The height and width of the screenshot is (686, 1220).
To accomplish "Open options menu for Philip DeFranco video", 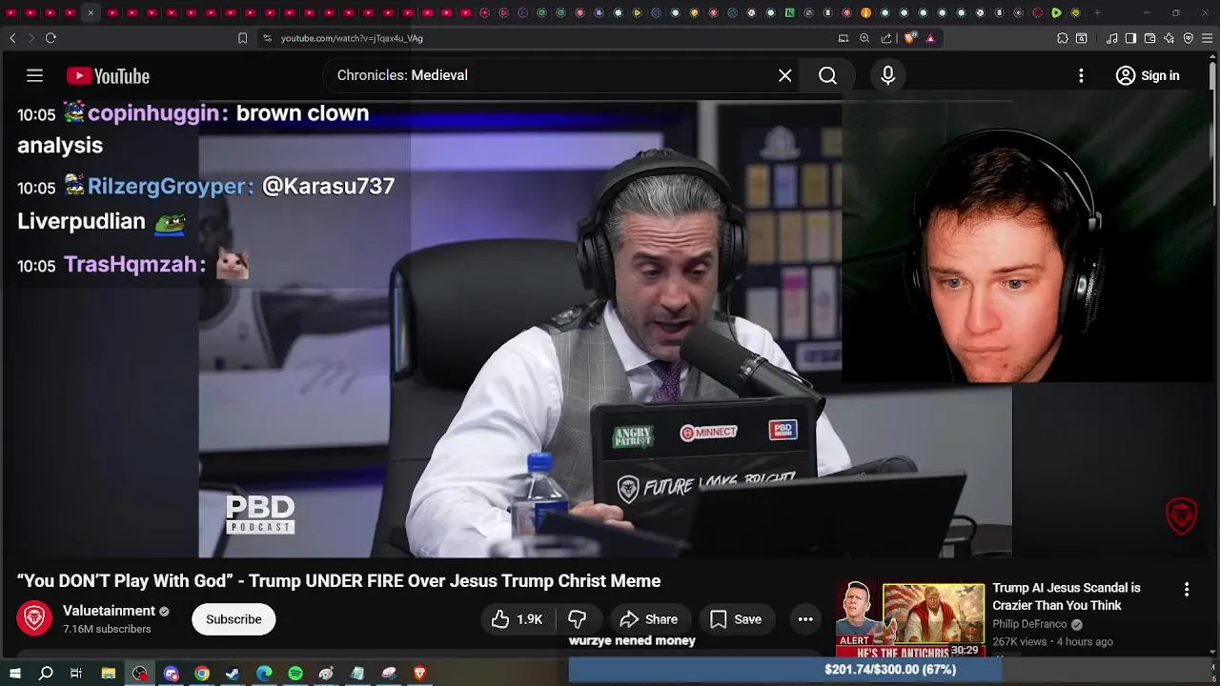I will coord(1187,590).
